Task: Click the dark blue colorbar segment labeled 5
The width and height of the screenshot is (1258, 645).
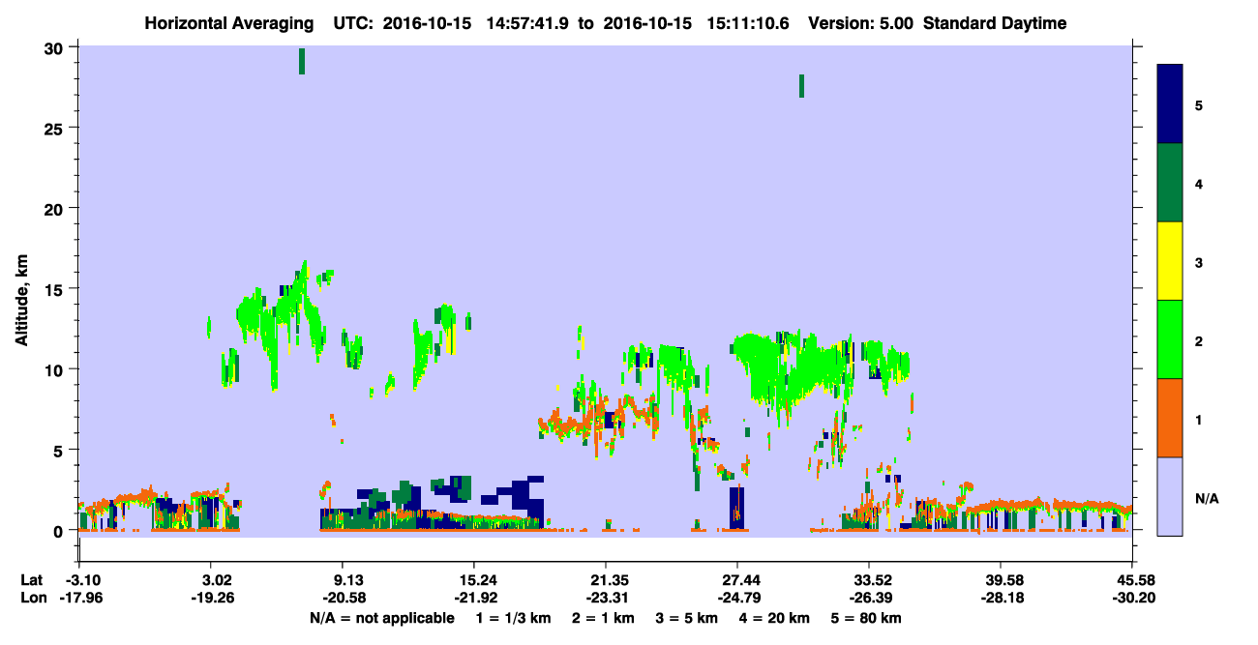Action: coord(1170,104)
